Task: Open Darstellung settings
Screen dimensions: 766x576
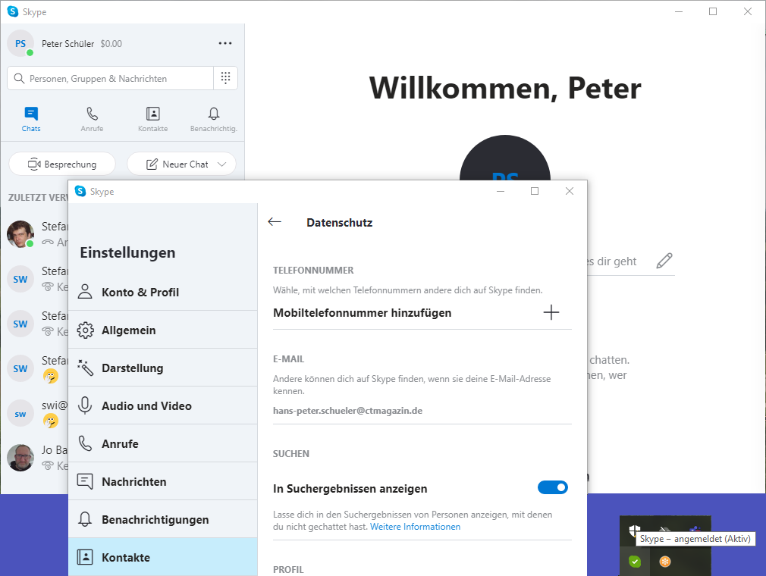Action: tap(162, 368)
